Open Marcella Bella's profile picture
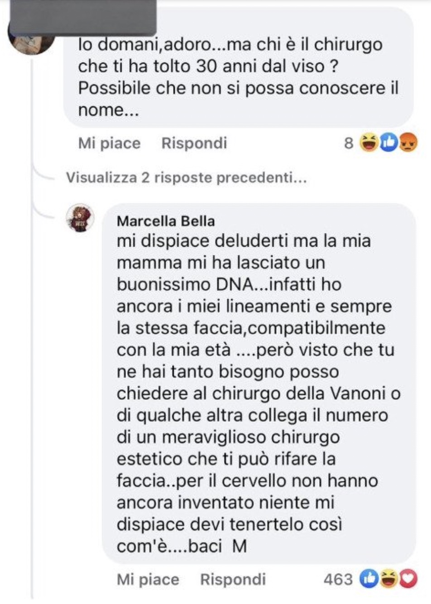Screen dimensions: 431x604 (x=81, y=218)
